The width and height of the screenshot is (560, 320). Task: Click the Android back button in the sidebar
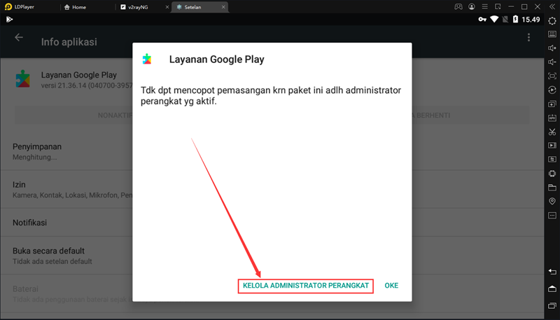pyautogui.click(x=552, y=272)
